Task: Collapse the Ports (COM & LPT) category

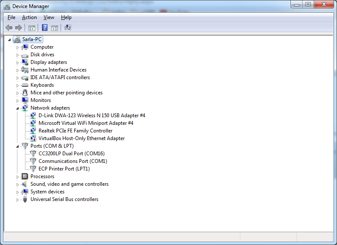Action: [17, 146]
